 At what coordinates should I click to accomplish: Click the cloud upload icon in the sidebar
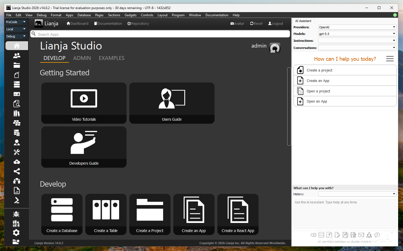click(x=17, y=162)
